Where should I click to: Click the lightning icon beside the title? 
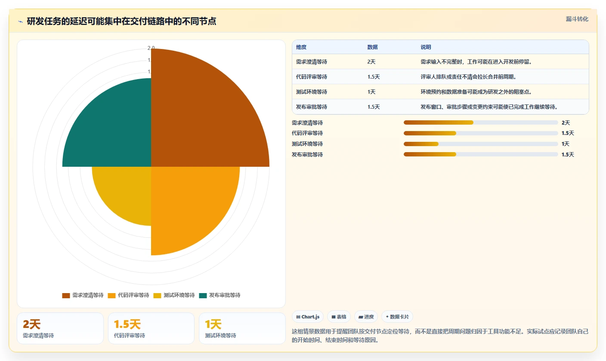[20, 21]
